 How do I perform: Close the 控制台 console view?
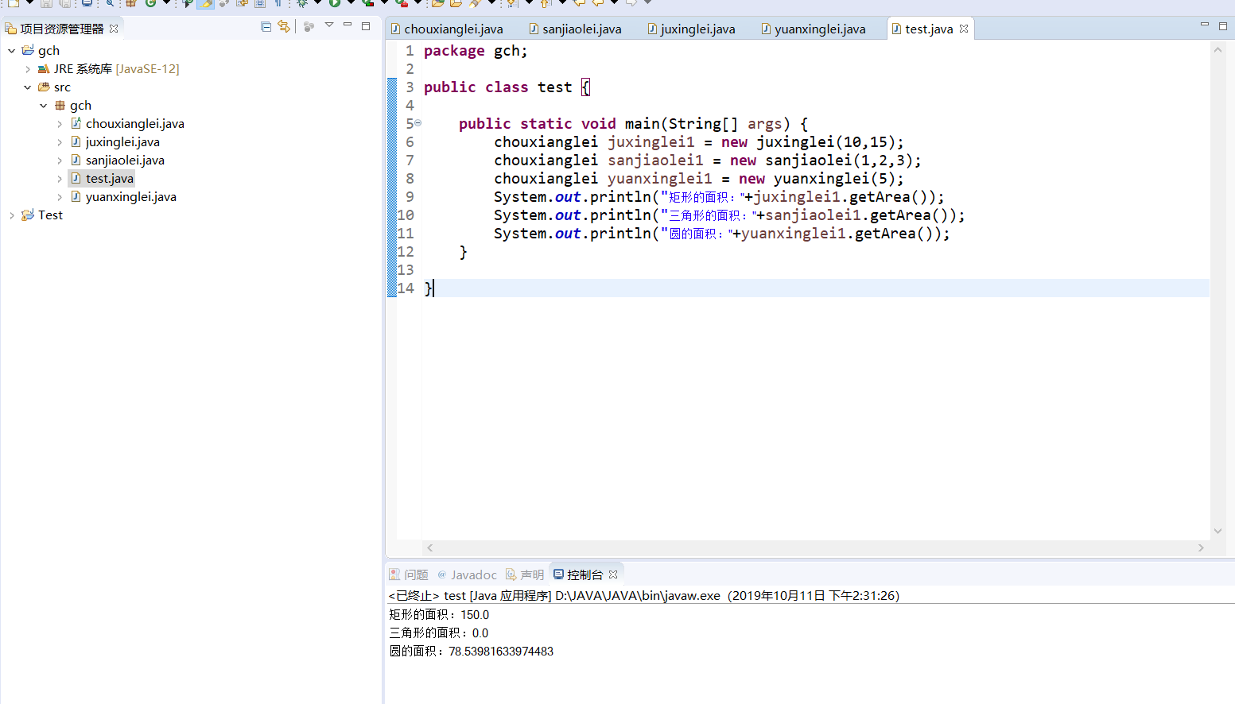point(613,574)
